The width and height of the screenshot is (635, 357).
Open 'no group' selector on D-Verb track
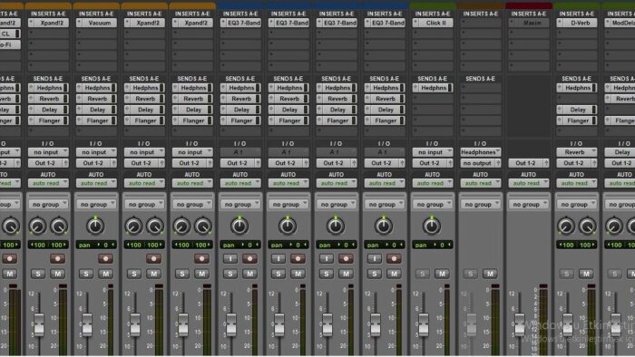point(577,204)
